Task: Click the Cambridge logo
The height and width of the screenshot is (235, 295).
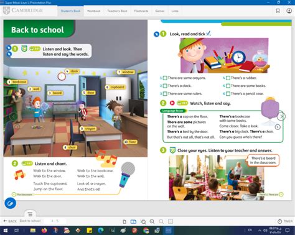Action: [23, 11]
